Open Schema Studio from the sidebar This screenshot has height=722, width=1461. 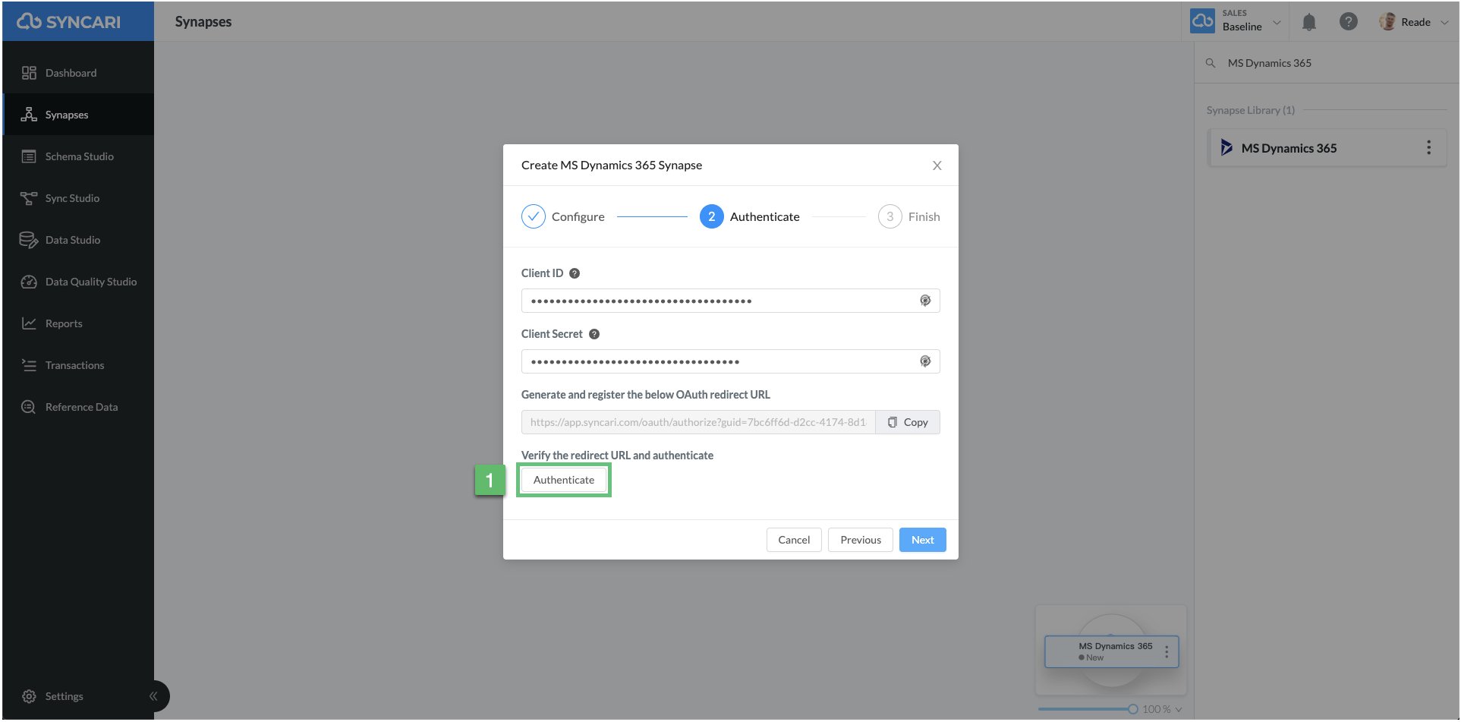coord(79,156)
